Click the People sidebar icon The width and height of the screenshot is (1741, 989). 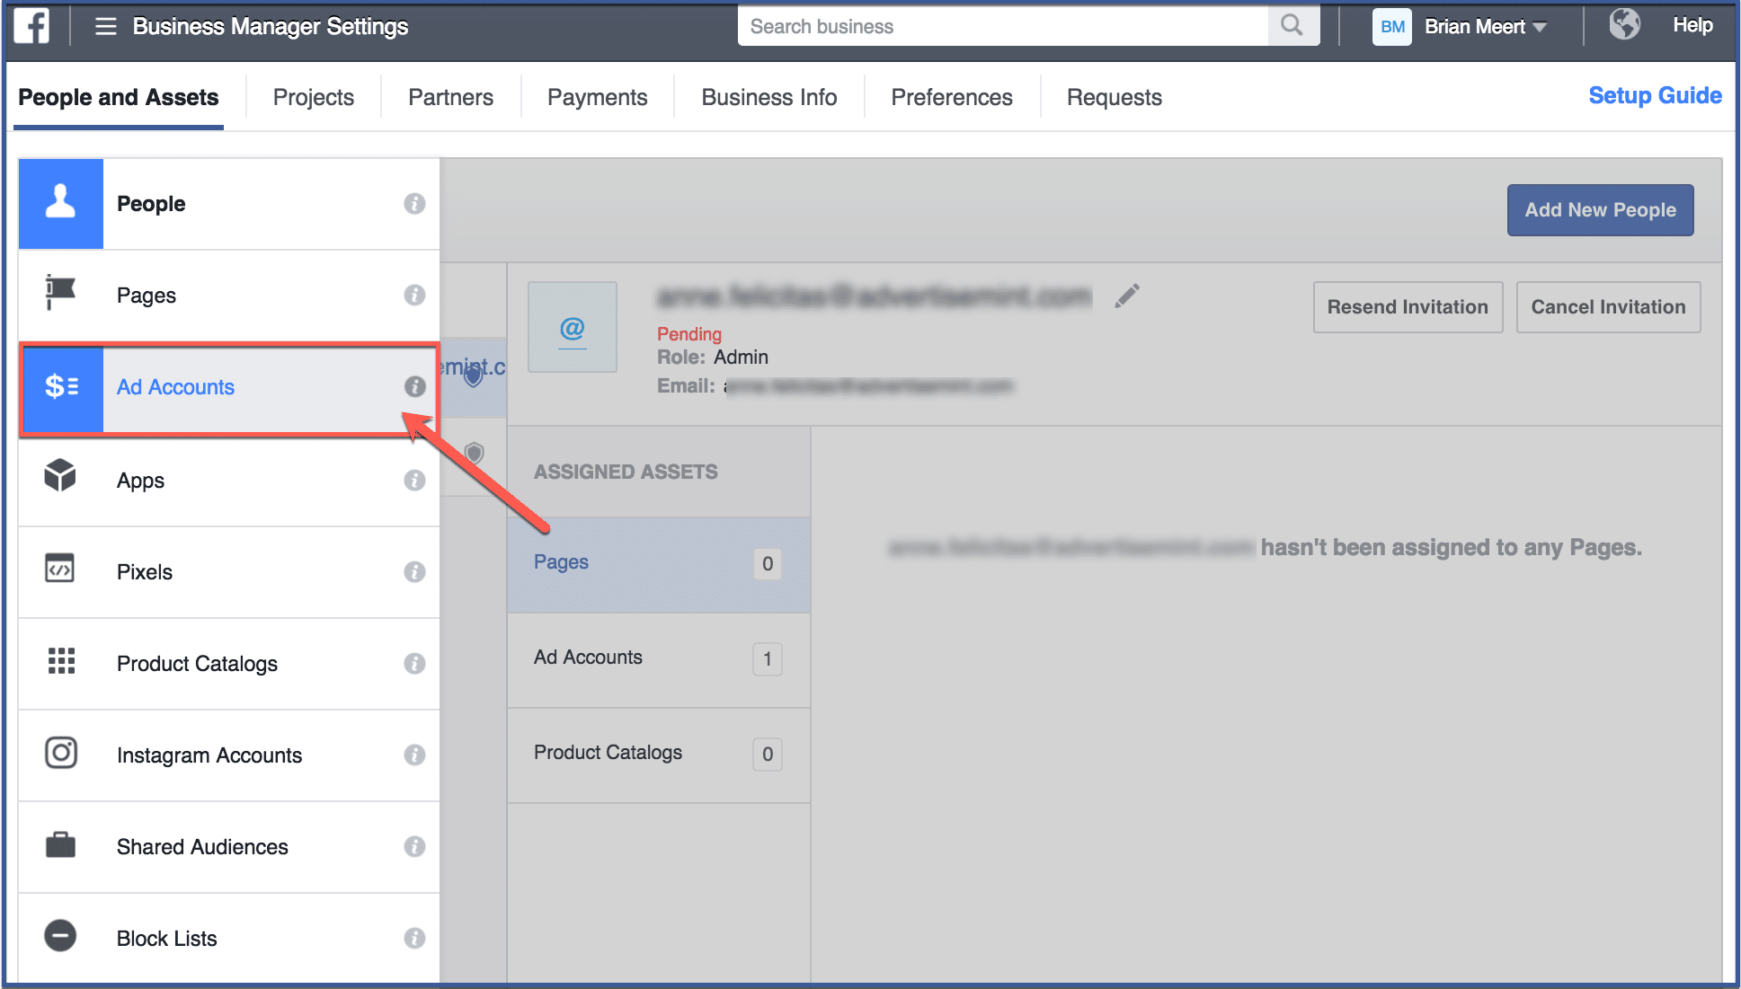coord(61,204)
